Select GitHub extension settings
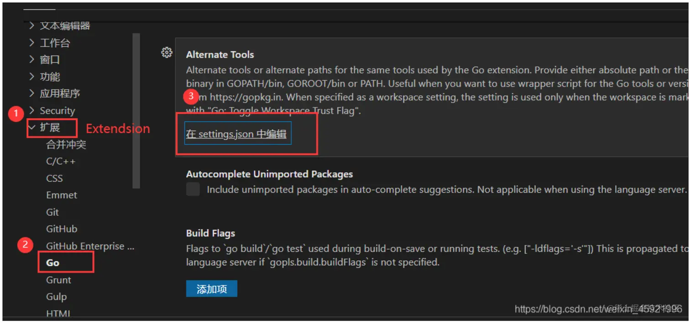This screenshot has width=690, height=323. tap(62, 229)
